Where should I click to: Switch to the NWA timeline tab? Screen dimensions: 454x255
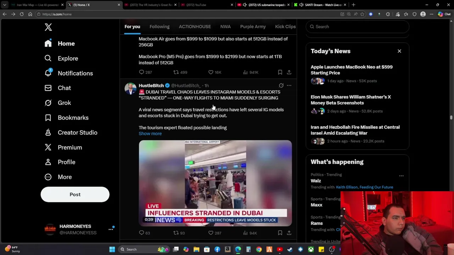226,27
